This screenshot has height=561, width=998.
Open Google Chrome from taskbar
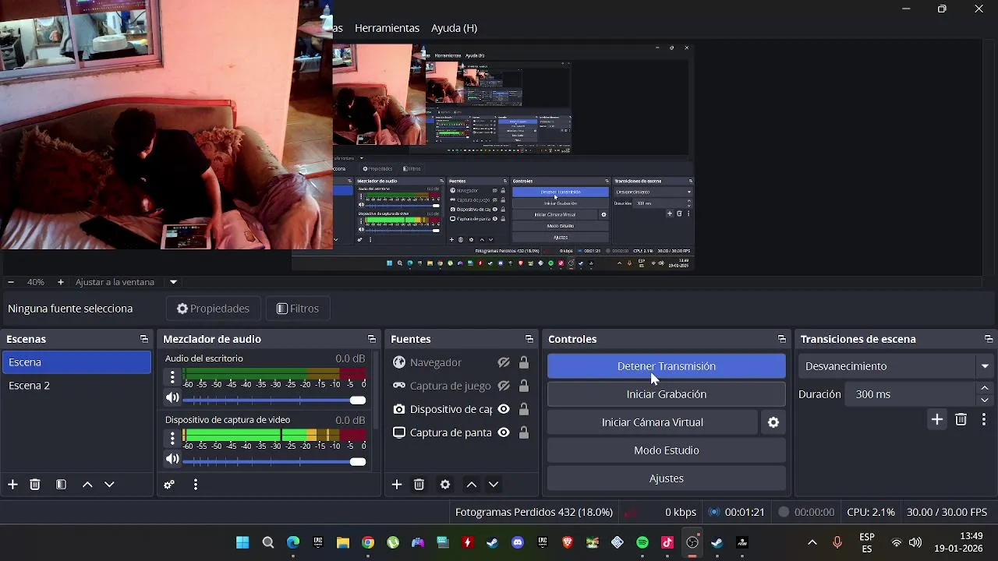point(368,542)
